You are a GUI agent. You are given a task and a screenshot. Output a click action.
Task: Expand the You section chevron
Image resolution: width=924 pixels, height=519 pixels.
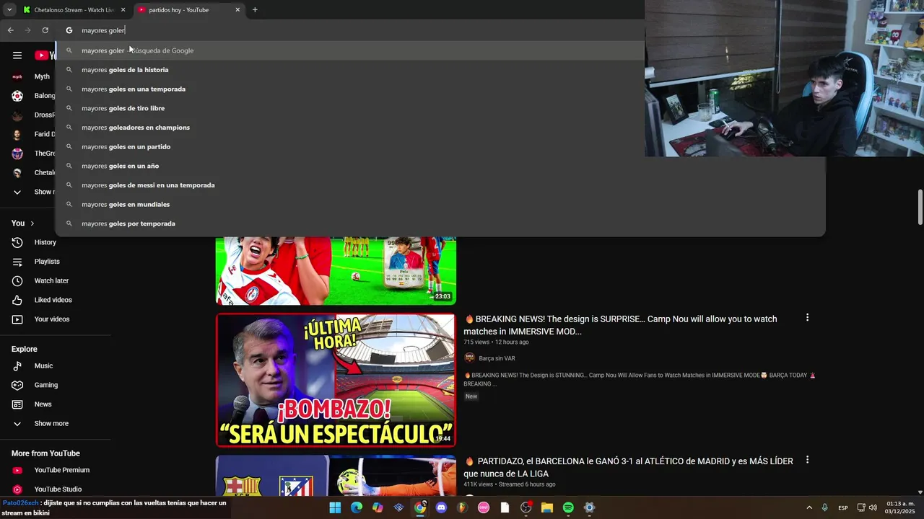tap(32, 223)
